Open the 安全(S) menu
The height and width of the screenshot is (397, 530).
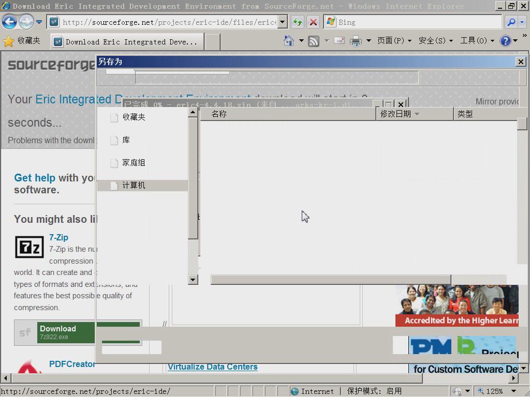436,41
